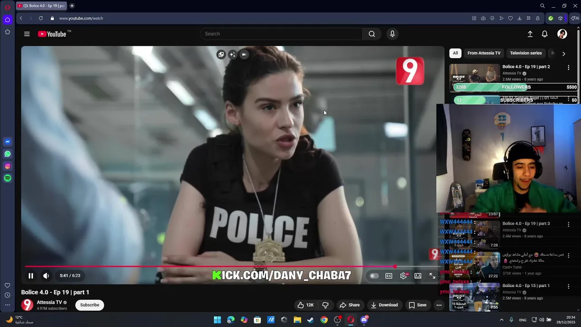Download the video

point(384,305)
